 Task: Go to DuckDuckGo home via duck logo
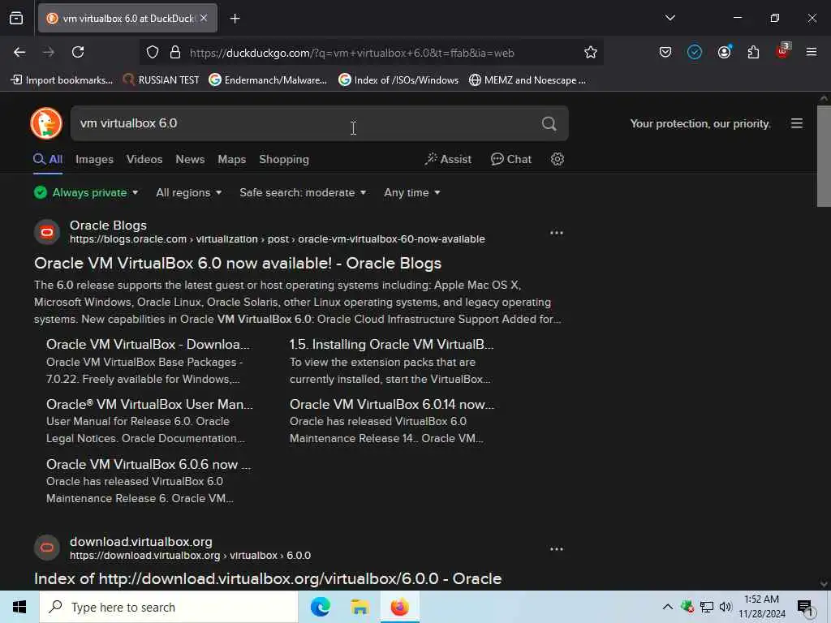pyautogui.click(x=46, y=123)
